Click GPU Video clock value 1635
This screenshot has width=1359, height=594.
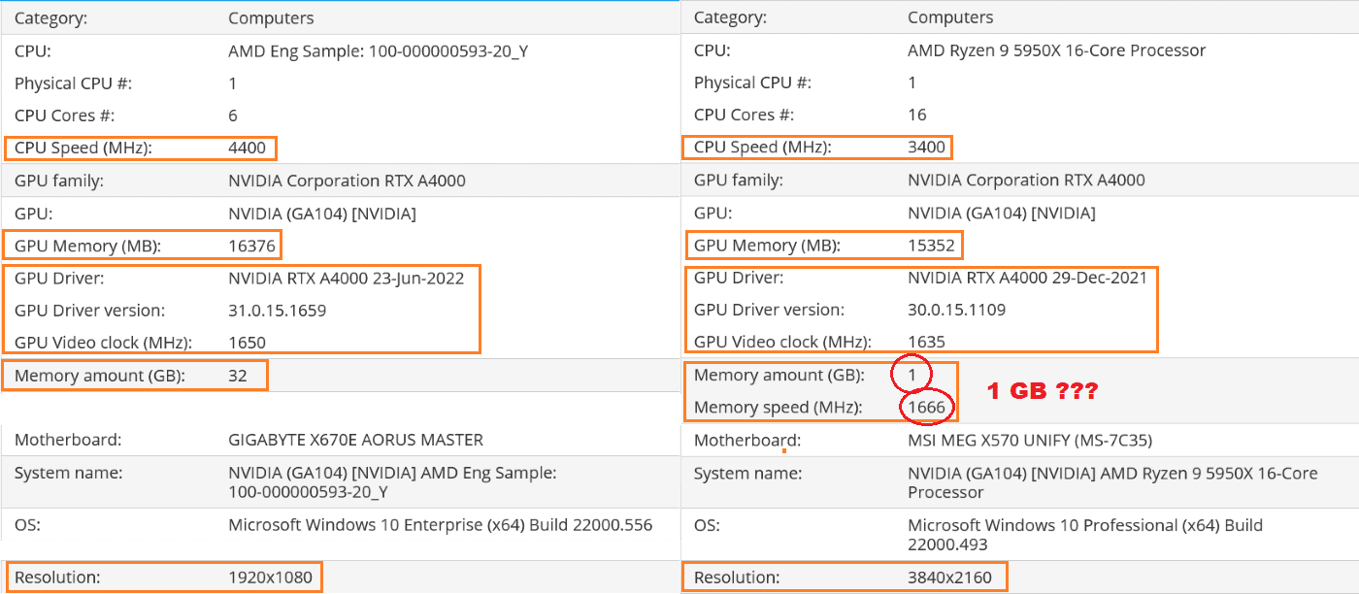[x=926, y=342]
